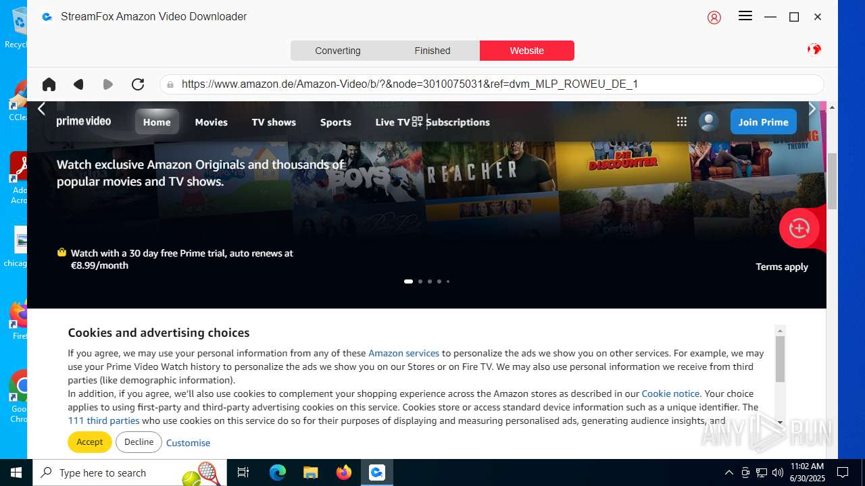Launch Firefox from the taskbar
The height and width of the screenshot is (486, 865).
(x=344, y=473)
